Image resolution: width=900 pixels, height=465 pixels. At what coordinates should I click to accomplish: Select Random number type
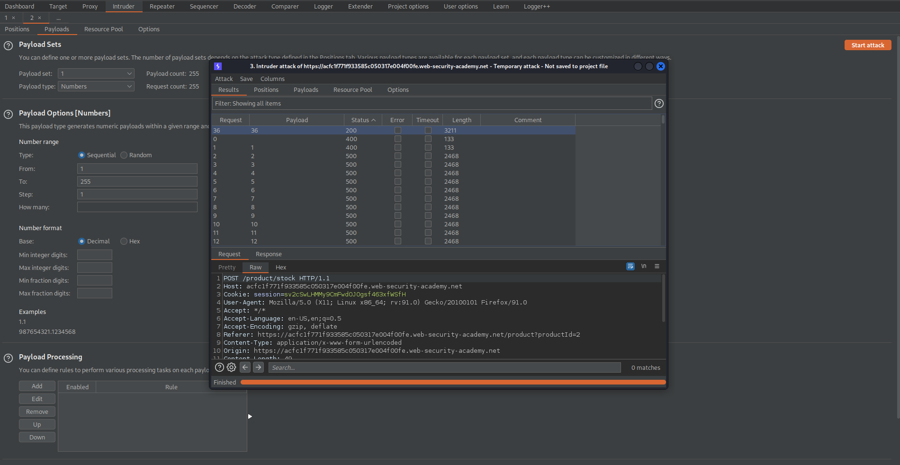tap(124, 155)
